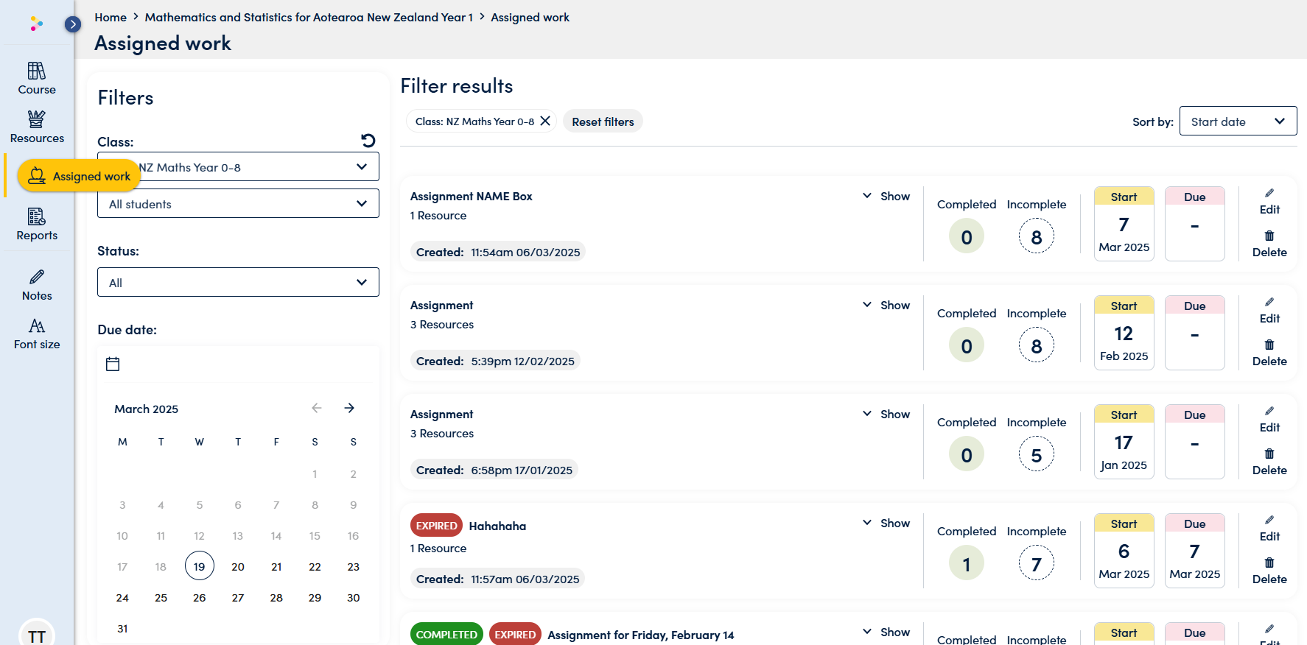1307x645 pixels.
Task: Select March 19 in the calendar
Action: [x=200, y=566]
